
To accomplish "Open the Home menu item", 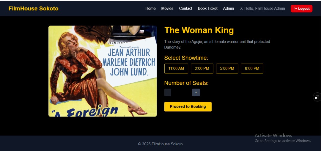I will click(150, 9).
